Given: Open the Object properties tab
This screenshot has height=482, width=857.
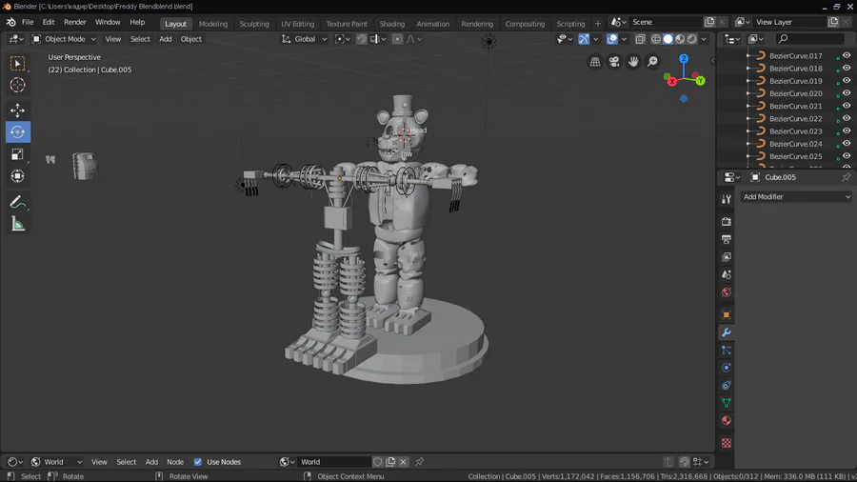Looking at the screenshot, I should [x=727, y=314].
